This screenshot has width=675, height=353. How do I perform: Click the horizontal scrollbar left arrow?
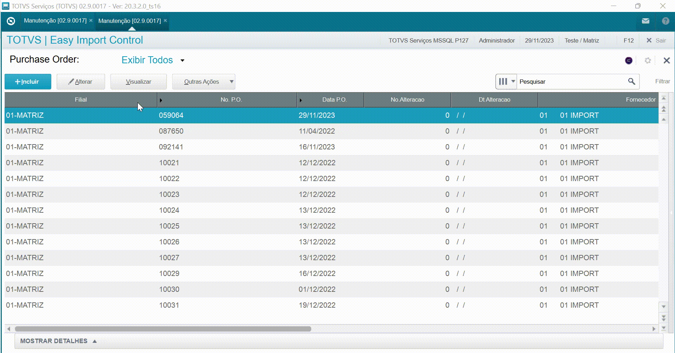click(x=9, y=329)
